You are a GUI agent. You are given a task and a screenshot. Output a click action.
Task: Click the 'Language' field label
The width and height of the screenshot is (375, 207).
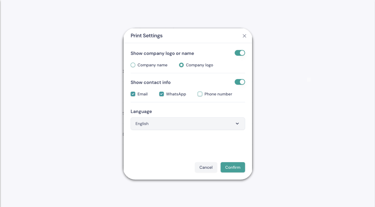pos(141,111)
